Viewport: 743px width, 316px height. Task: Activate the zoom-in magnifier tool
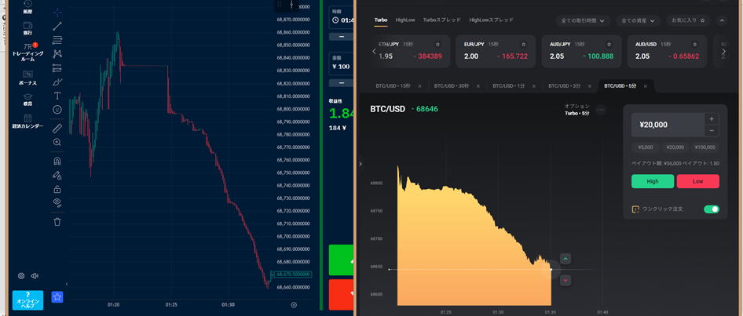click(x=57, y=142)
